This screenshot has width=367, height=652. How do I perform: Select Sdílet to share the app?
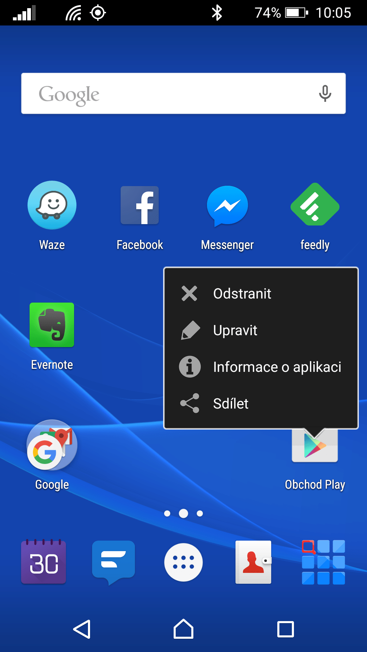tap(261, 403)
